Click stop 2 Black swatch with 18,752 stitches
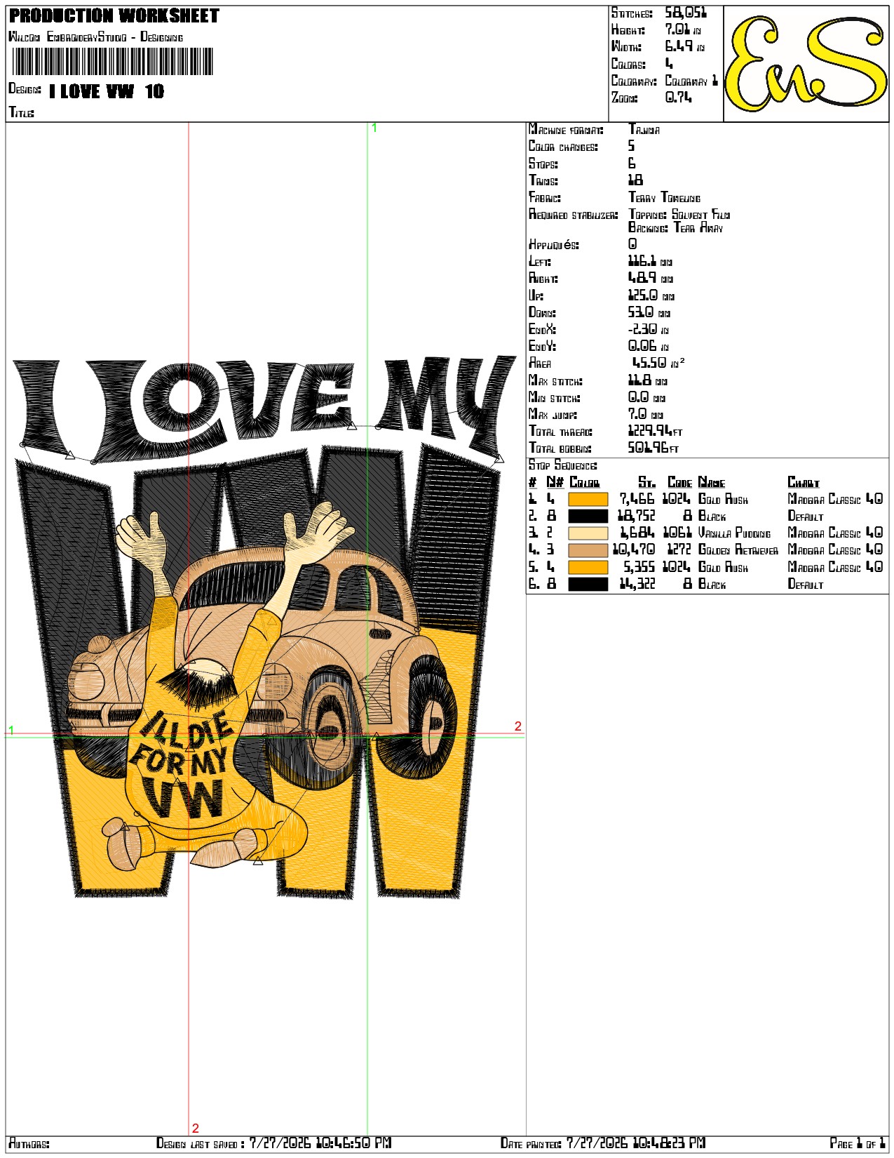This screenshot has width=894, height=1158. coord(588,517)
